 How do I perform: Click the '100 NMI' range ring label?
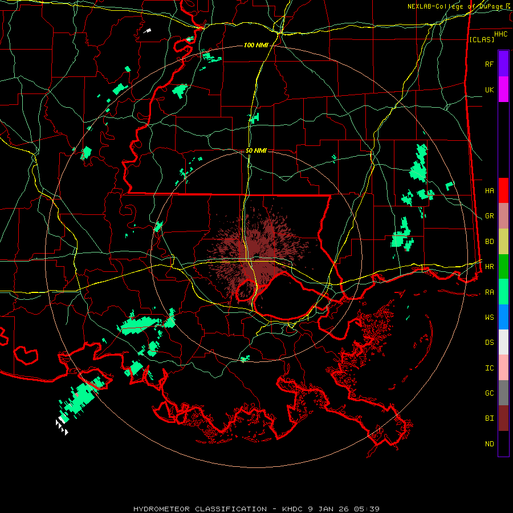[256, 45]
